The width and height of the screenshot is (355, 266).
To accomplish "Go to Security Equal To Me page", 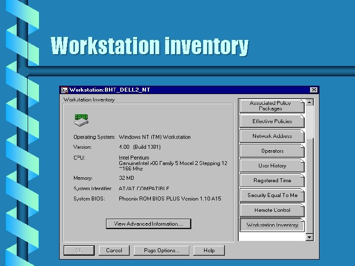I will click(272, 195).
